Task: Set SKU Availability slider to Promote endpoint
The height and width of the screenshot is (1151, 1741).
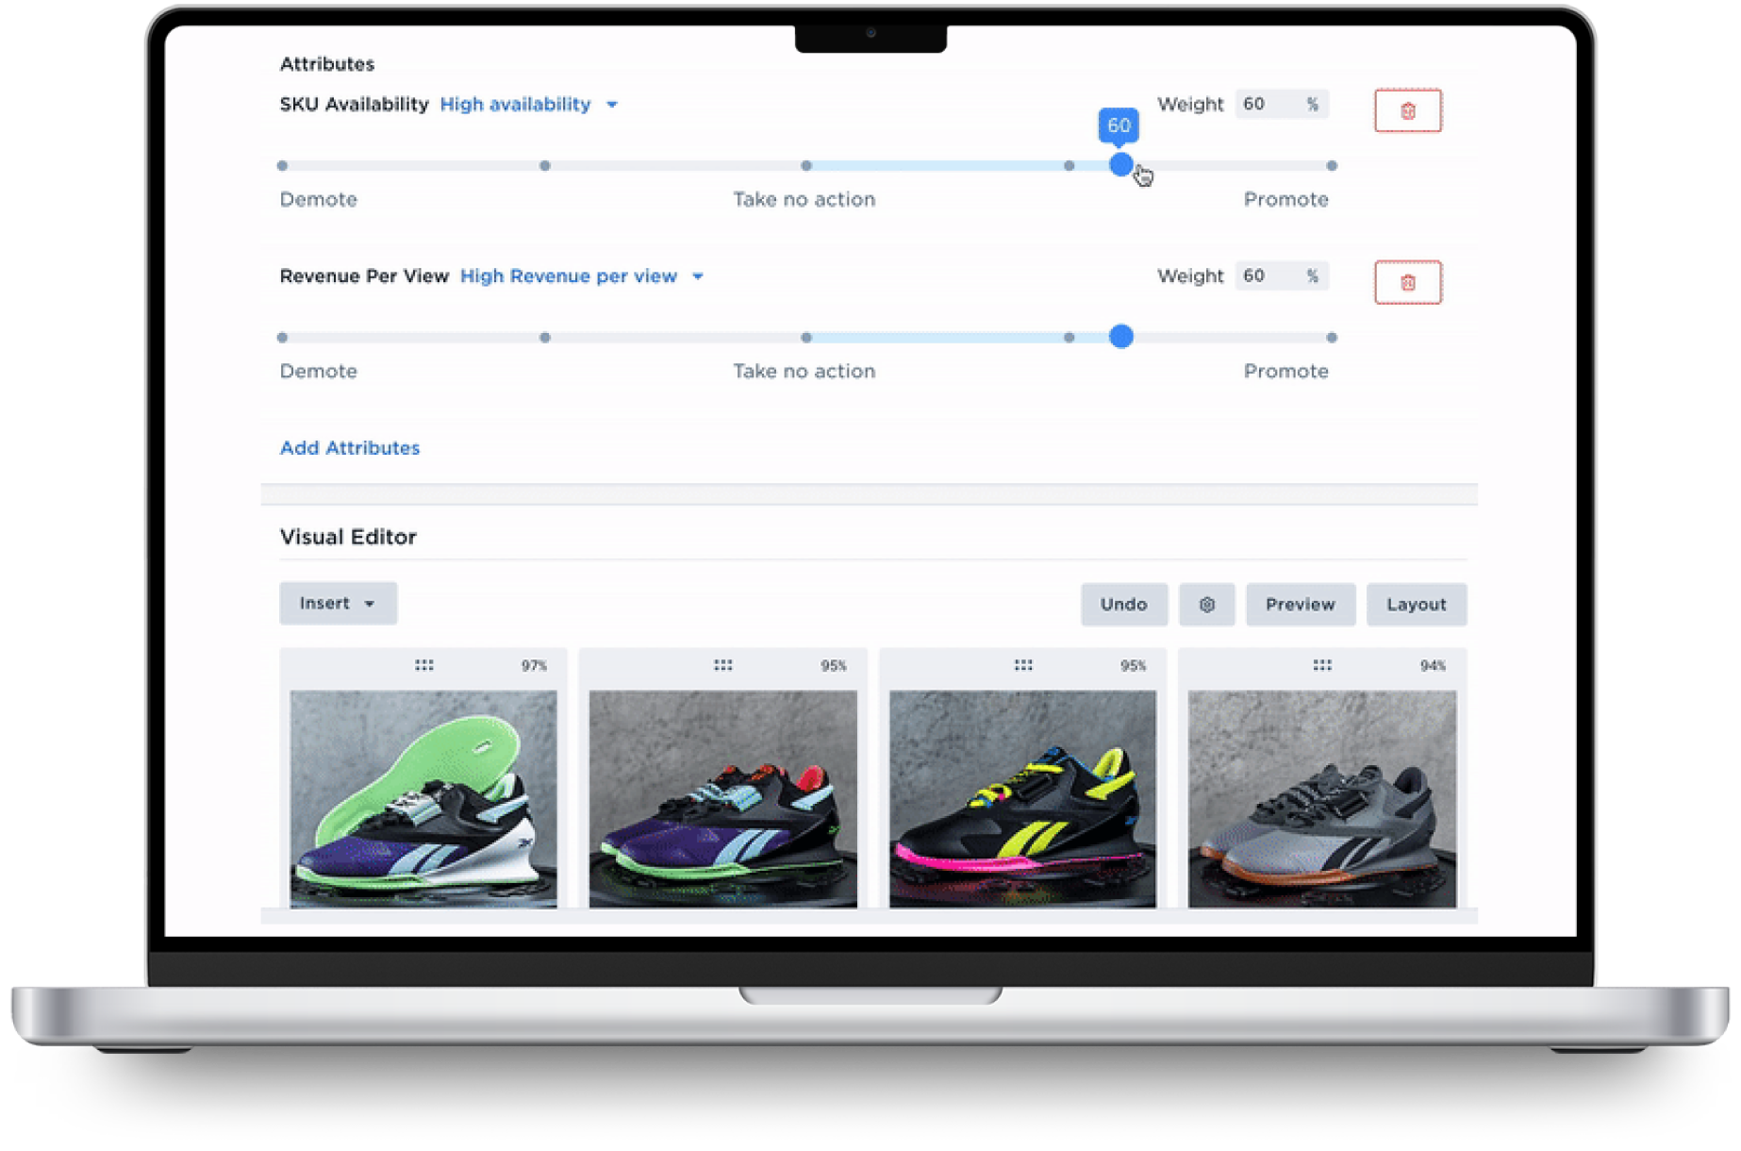Action: 1331,165
